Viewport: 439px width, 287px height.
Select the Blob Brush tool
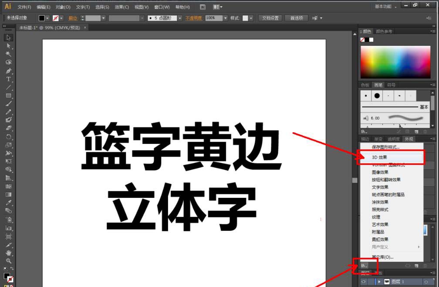point(8,120)
